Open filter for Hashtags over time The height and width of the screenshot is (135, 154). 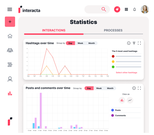tap(134, 43)
